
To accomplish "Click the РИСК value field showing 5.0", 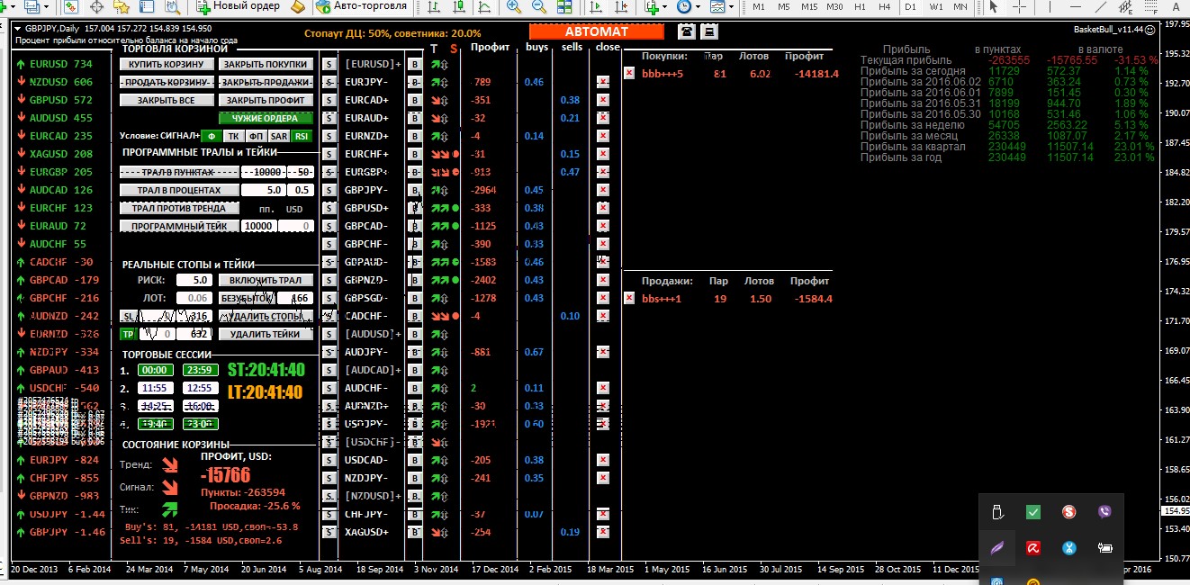I will [200, 280].
